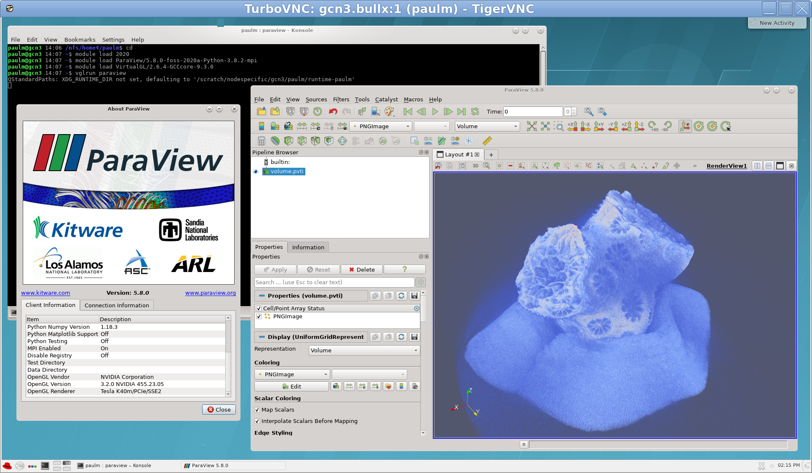Switch to the Information tab
812x473 pixels.
[308, 247]
